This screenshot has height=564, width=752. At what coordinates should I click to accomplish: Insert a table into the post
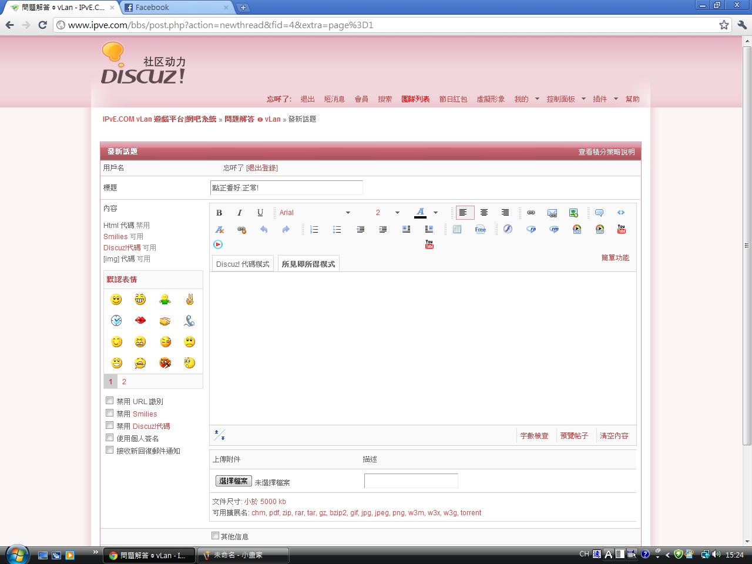coord(457,229)
